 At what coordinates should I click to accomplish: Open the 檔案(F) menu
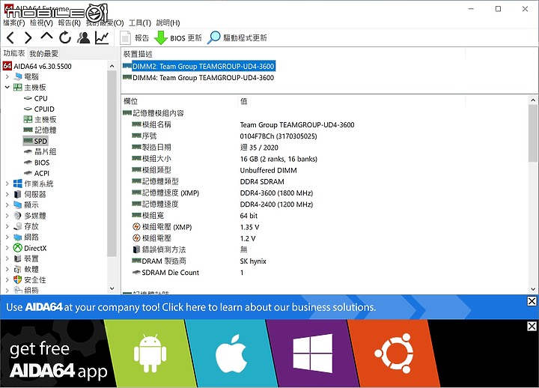pyautogui.click(x=14, y=22)
